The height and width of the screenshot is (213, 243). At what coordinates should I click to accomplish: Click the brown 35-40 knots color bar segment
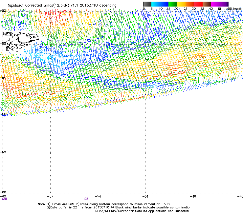click(207, 4)
